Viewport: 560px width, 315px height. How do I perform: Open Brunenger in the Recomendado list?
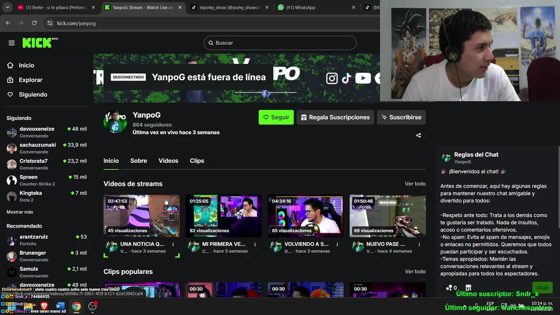47,256
